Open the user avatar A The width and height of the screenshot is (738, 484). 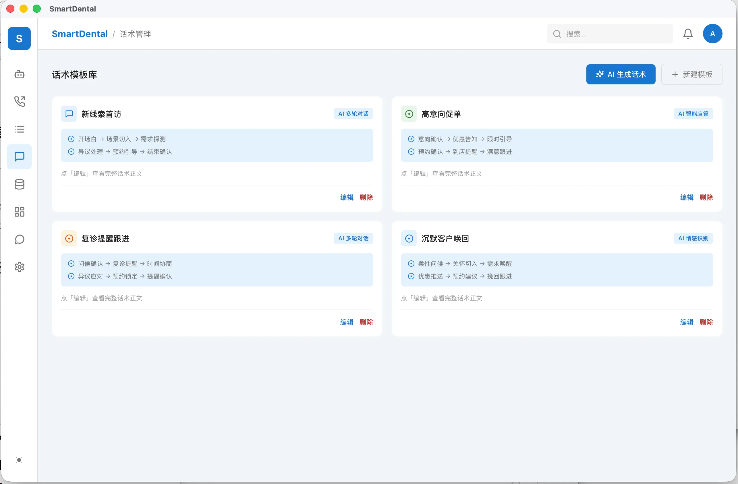(712, 34)
